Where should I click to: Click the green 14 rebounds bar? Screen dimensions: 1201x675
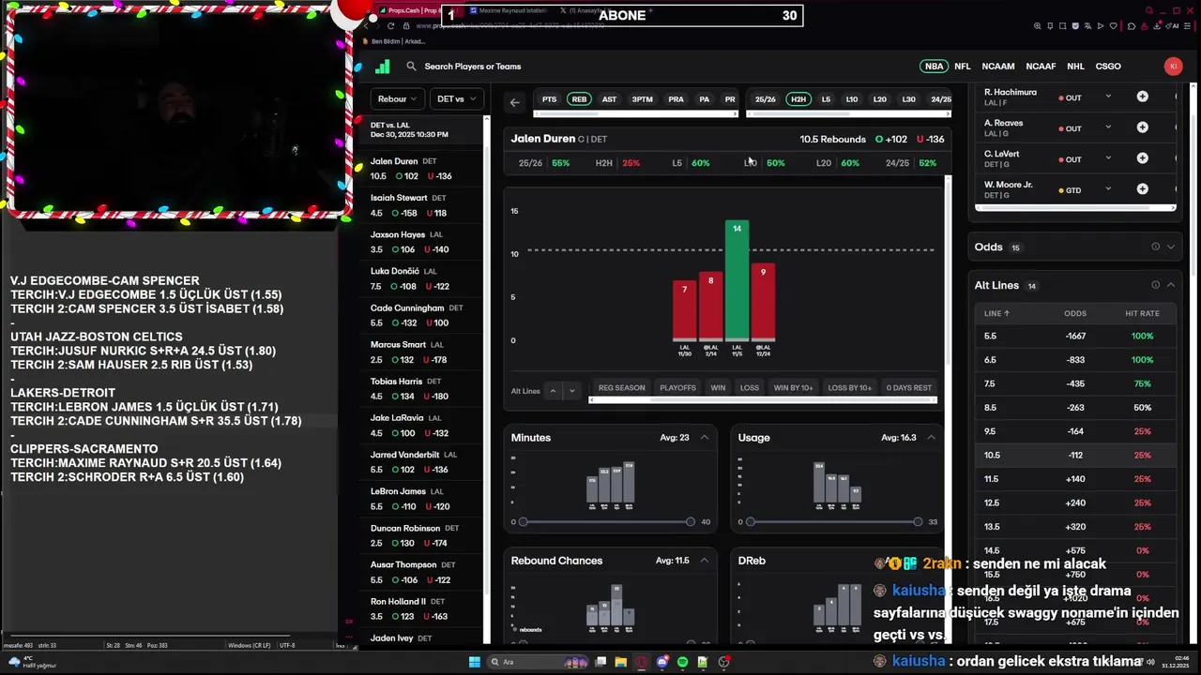[737, 280]
